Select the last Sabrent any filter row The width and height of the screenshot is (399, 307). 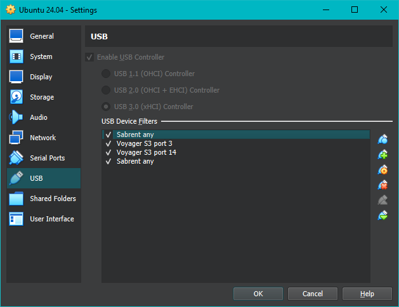click(135, 162)
